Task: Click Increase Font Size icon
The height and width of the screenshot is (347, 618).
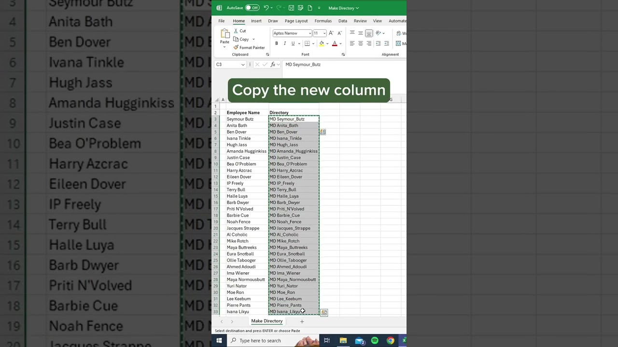Action: (331, 33)
